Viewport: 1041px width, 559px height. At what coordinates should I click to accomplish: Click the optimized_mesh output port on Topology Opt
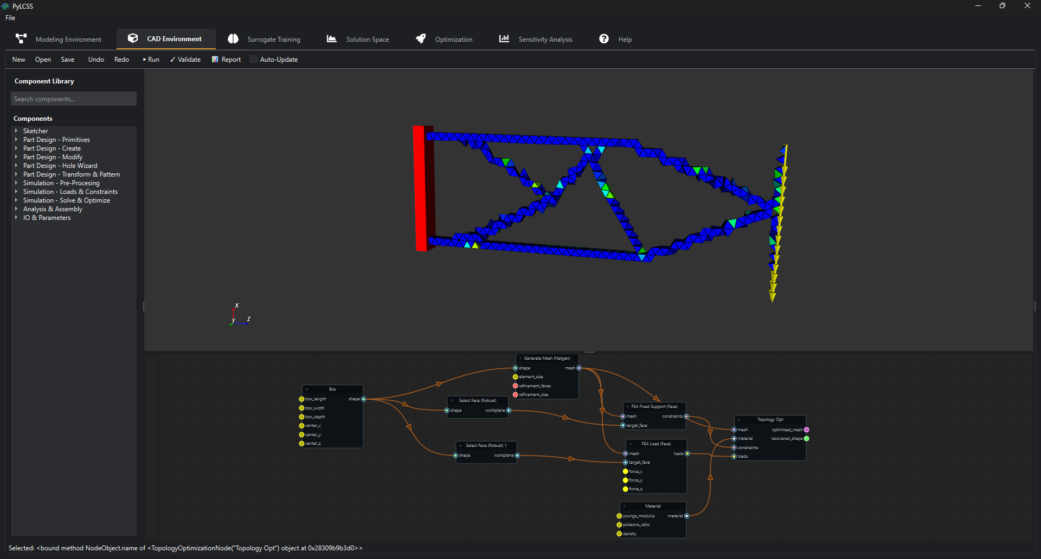click(806, 430)
